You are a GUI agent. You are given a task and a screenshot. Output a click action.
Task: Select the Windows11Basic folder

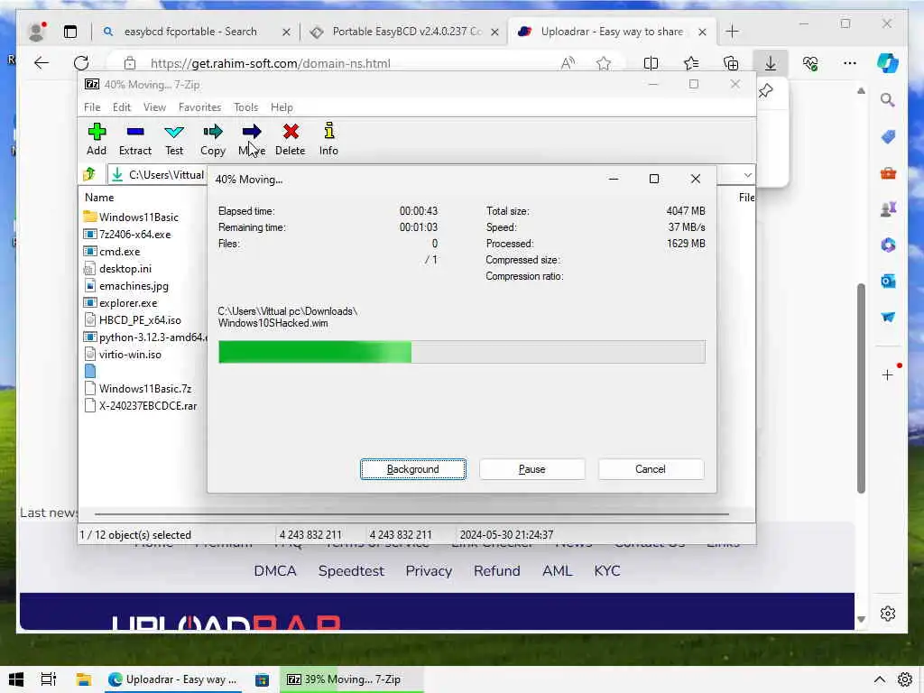(x=138, y=217)
